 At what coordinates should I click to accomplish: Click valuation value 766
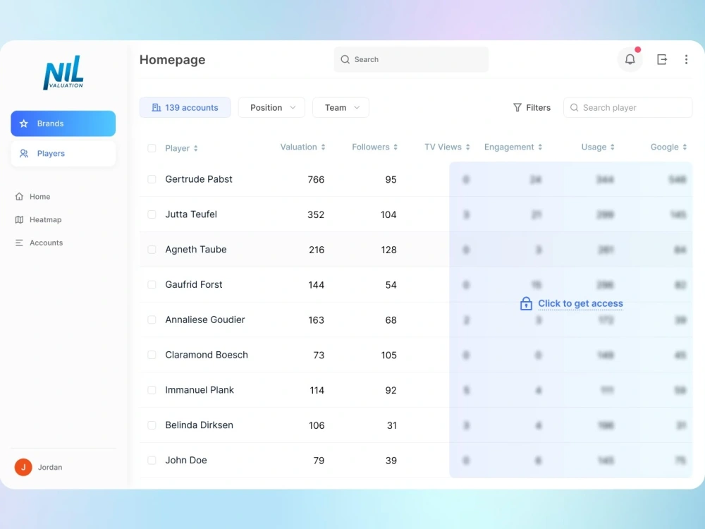coord(316,179)
